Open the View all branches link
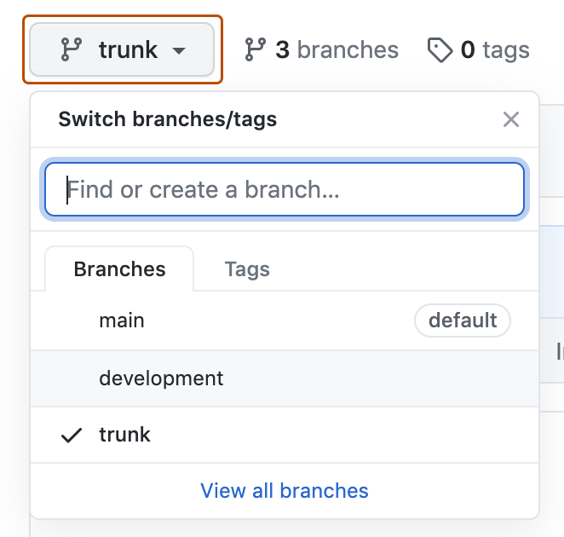This screenshot has height=537, width=564. [285, 491]
